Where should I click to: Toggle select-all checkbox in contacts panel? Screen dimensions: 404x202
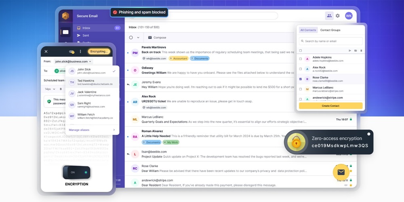pyautogui.click(x=301, y=50)
